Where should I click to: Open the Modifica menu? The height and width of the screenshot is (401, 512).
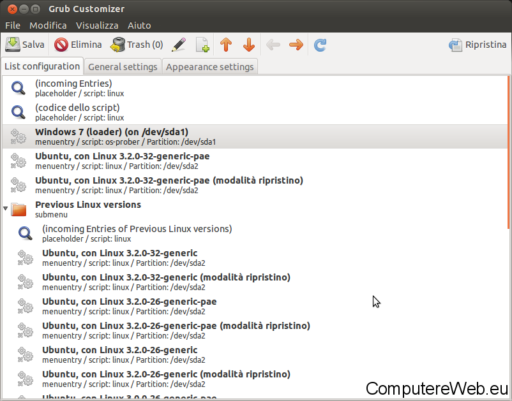pos(48,26)
